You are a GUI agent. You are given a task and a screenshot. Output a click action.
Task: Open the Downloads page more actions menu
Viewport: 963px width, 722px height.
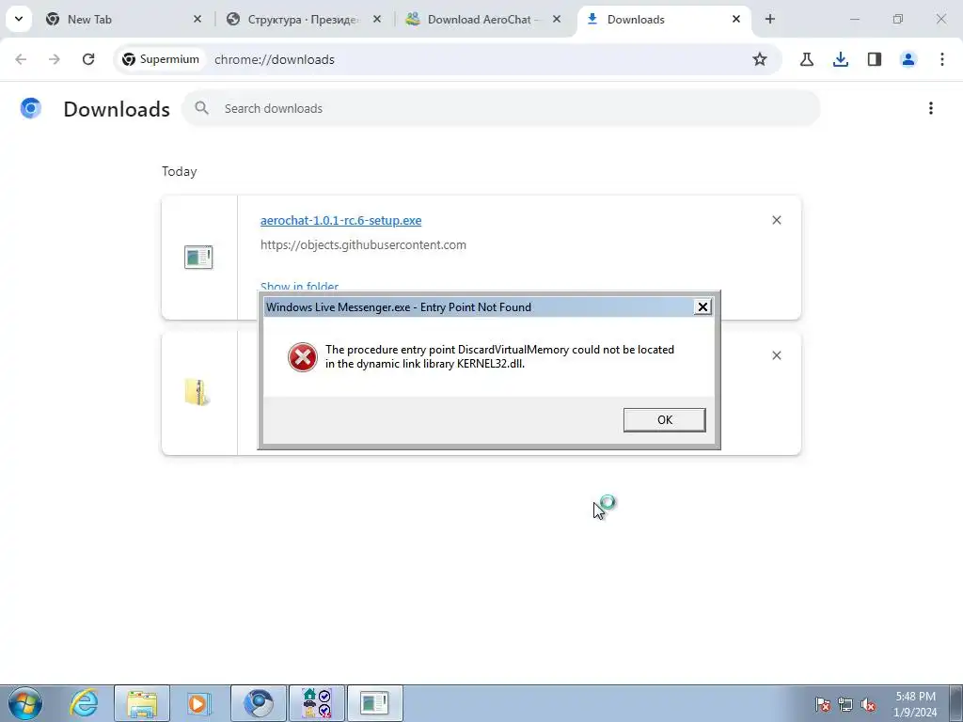pos(930,109)
